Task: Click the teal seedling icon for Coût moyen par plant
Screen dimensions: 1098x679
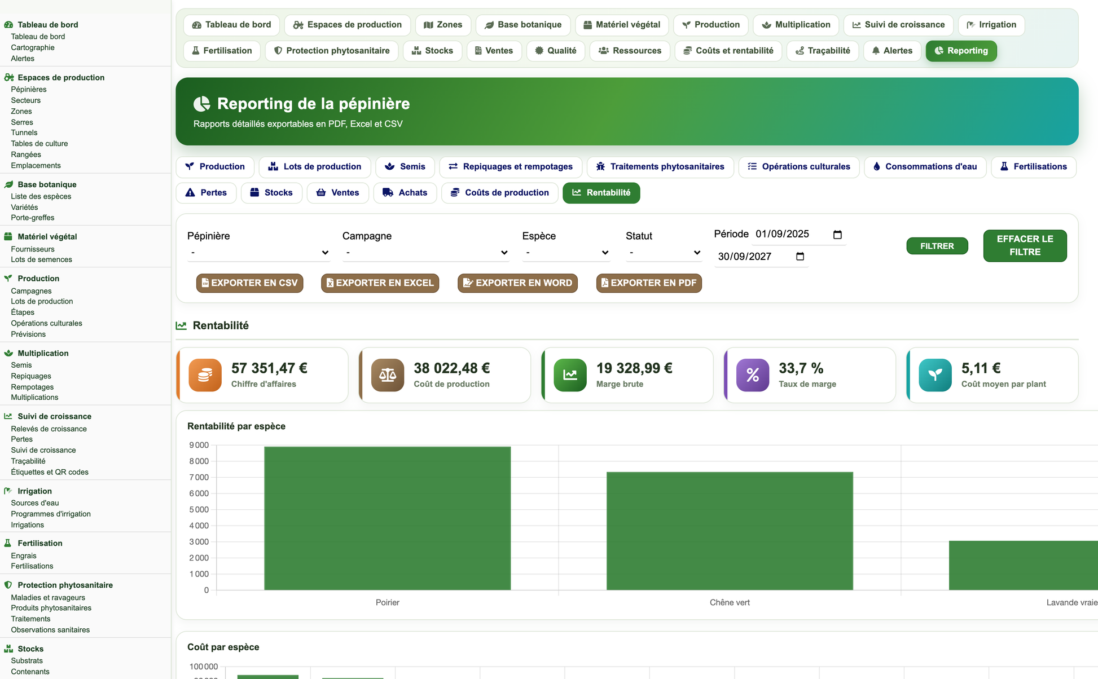Action: 935,375
